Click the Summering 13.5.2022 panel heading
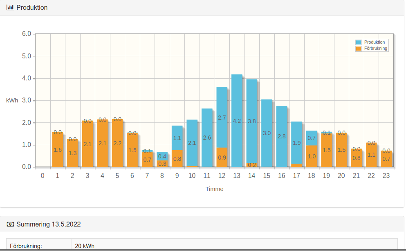 48,224
